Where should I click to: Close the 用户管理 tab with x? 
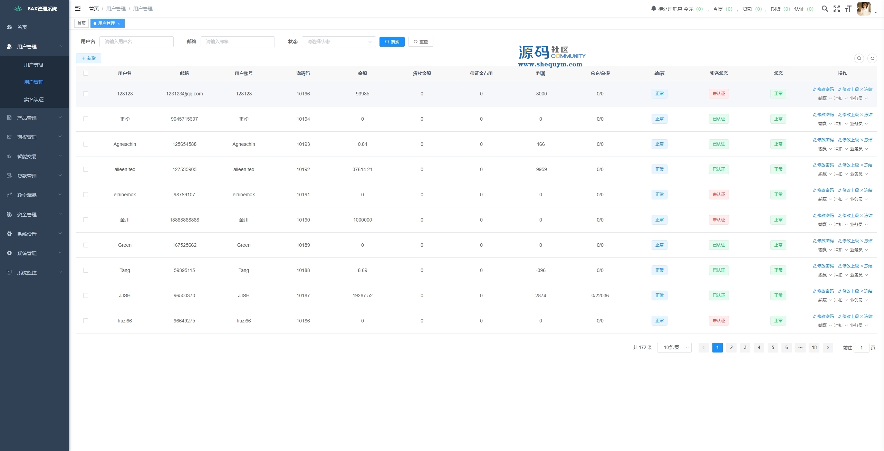point(119,24)
